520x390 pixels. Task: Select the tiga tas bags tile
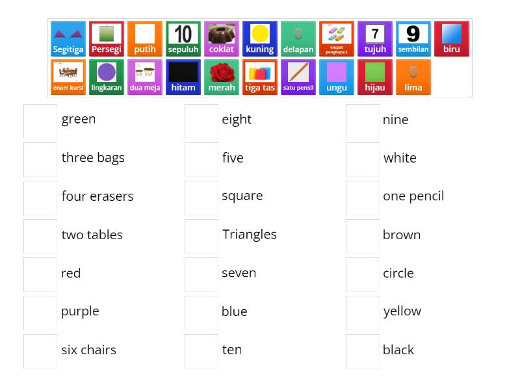tap(260, 77)
